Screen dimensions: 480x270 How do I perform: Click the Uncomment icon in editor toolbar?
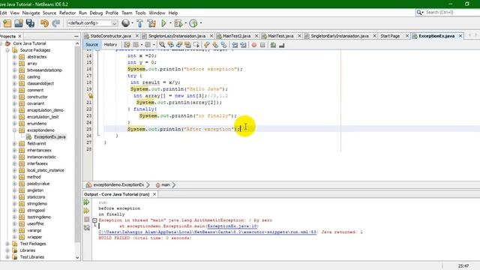pos(282,45)
